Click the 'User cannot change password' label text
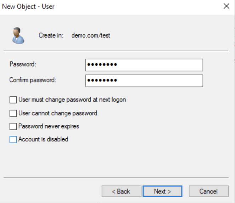Screen dimensions: 235x203 [x=58, y=113]
